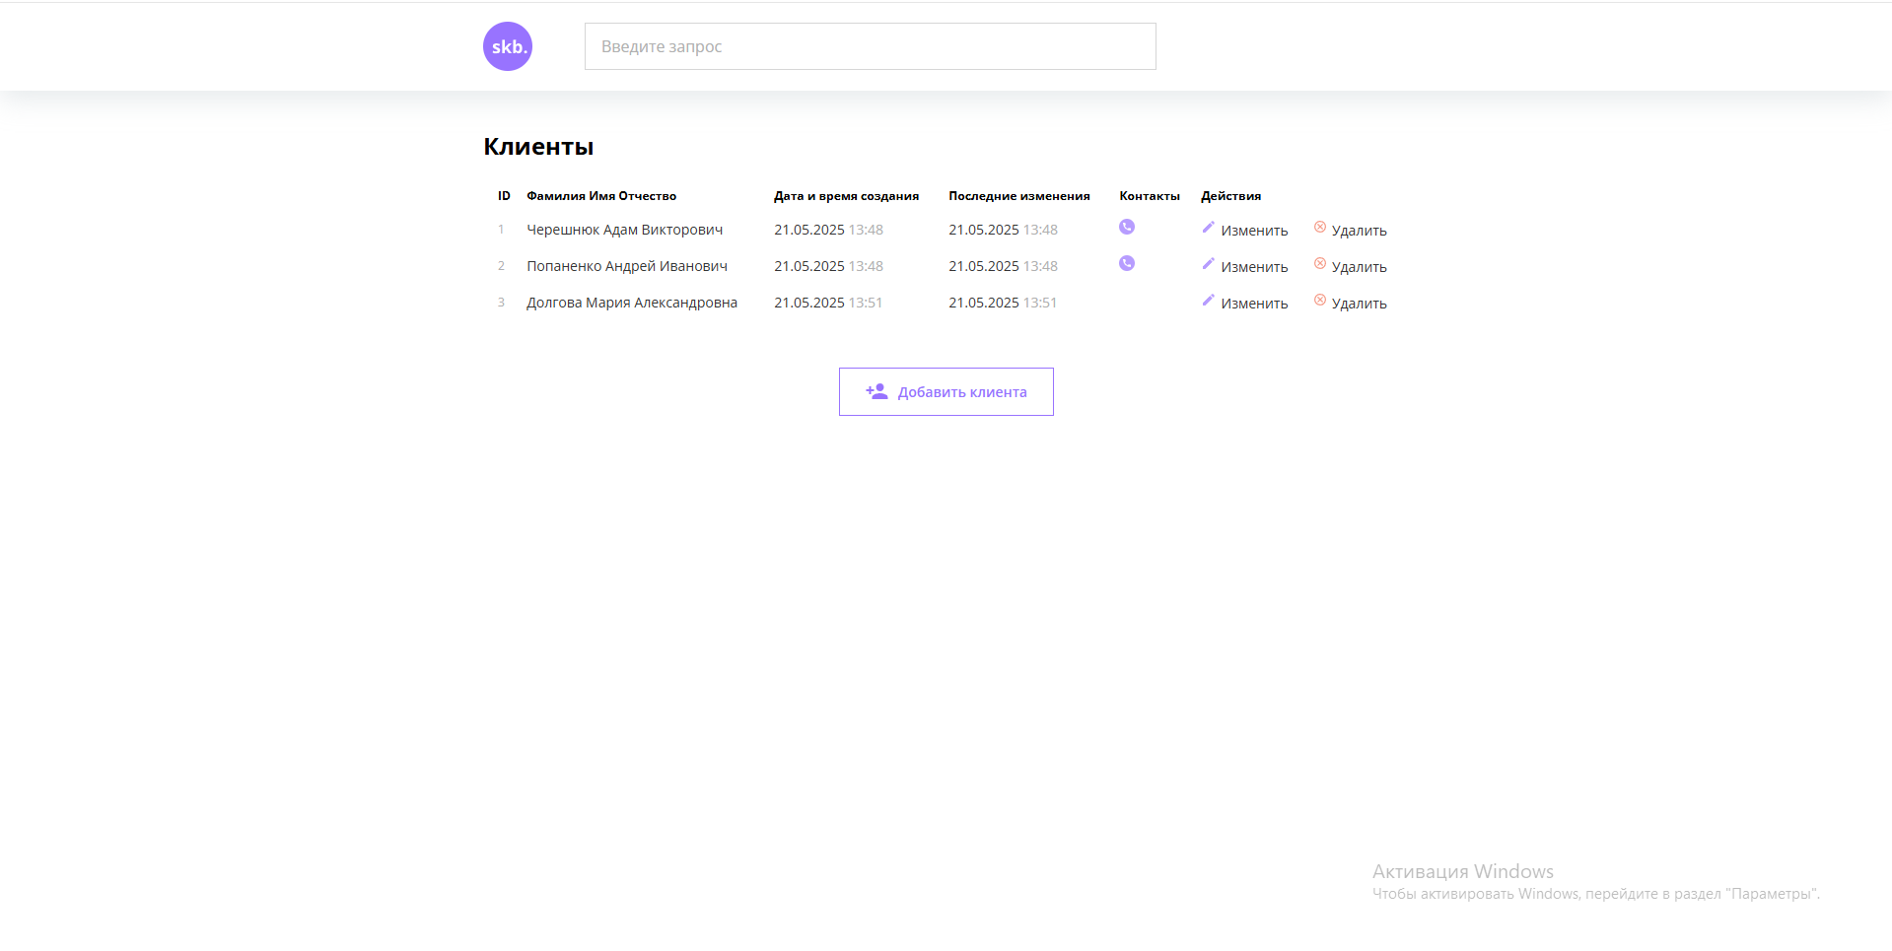Click pencil edit icon for Долгова row
The height and width of the screenshot is (951, 1892).
coord(1208,301)
